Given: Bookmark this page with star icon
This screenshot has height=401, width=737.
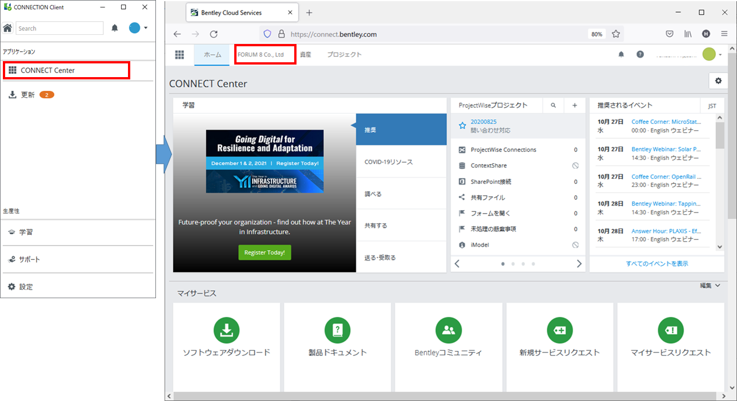Looking at the screenshot, I should click(616, 34).
